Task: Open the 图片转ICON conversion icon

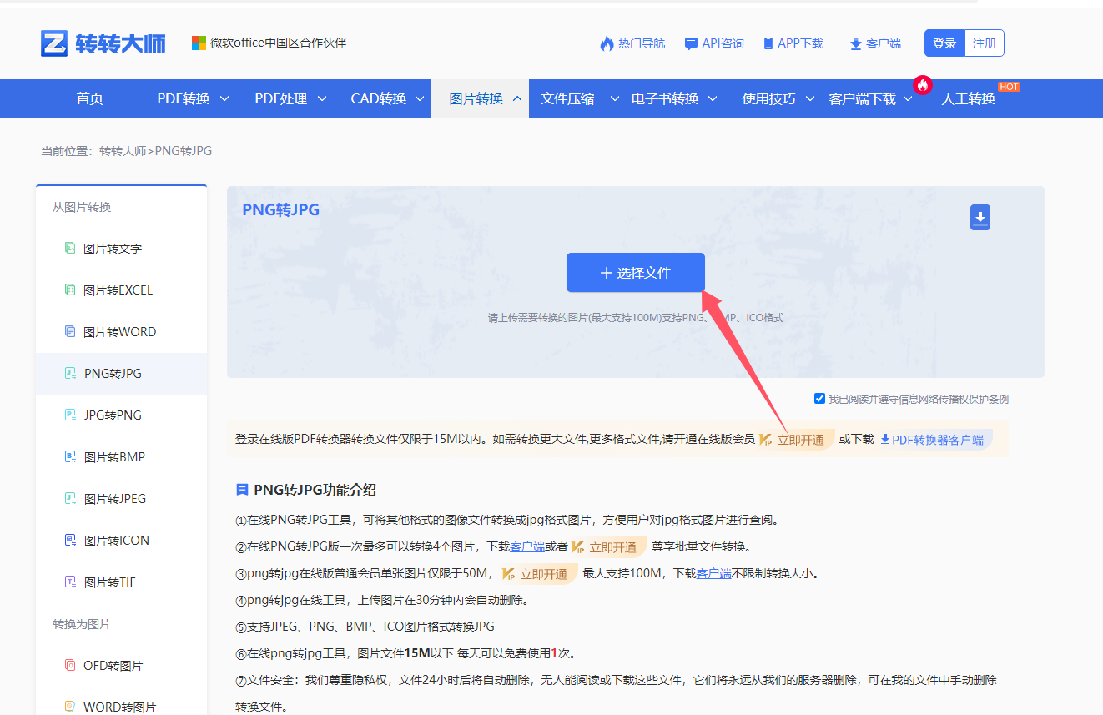Action: [x=70, y=540]
